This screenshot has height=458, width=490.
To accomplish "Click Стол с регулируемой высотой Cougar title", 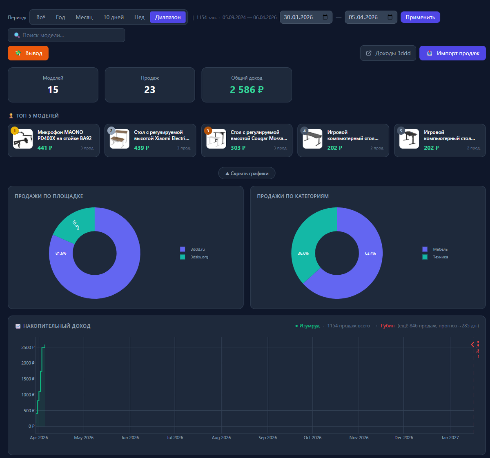I will click(x=259, y=135).
